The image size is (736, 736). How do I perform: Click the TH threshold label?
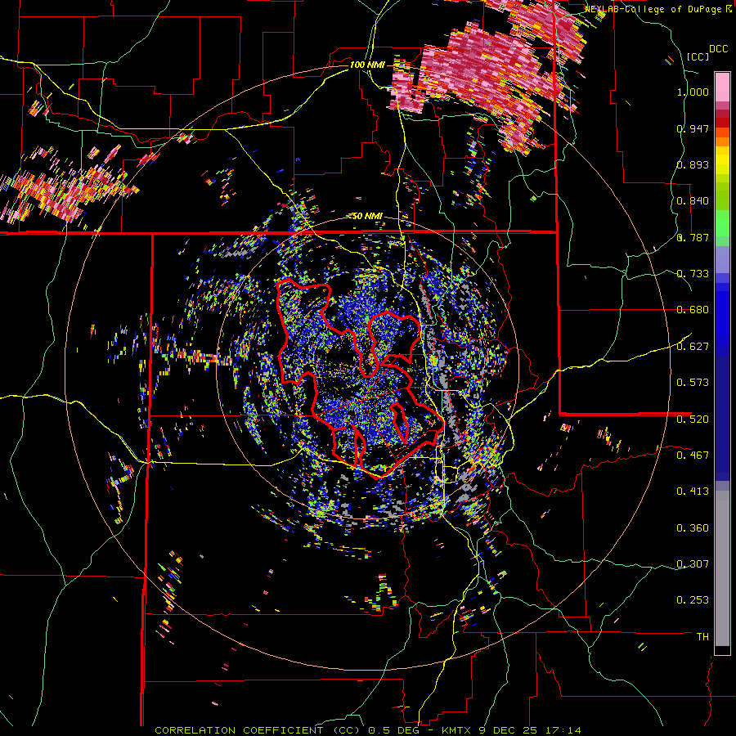coord(702,636)
